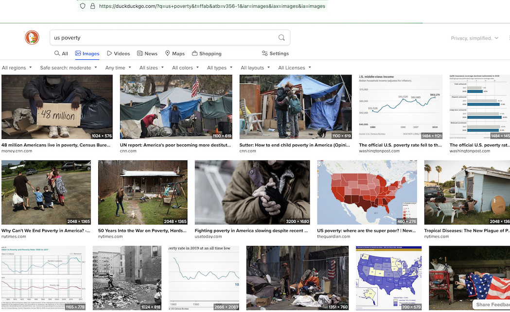
Task: Click '48 million Americans live in poverty' title
Action: [55, 145]
